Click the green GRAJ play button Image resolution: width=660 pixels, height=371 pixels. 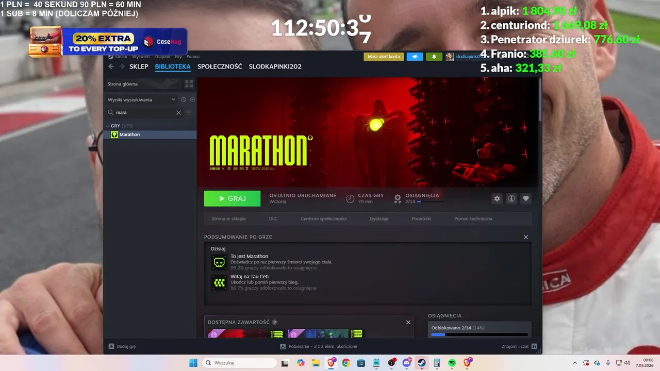(232, 198)
